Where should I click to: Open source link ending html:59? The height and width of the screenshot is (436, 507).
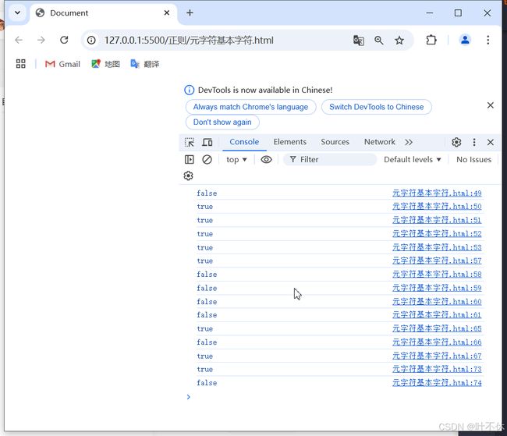coord(437,288)
